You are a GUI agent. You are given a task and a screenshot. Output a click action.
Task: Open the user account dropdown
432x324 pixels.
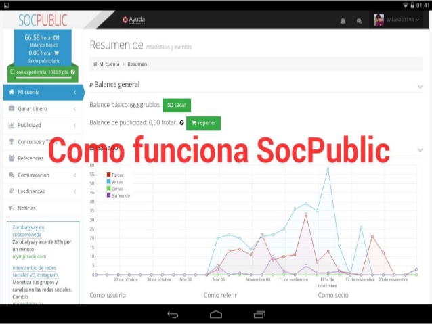point(399,20)
